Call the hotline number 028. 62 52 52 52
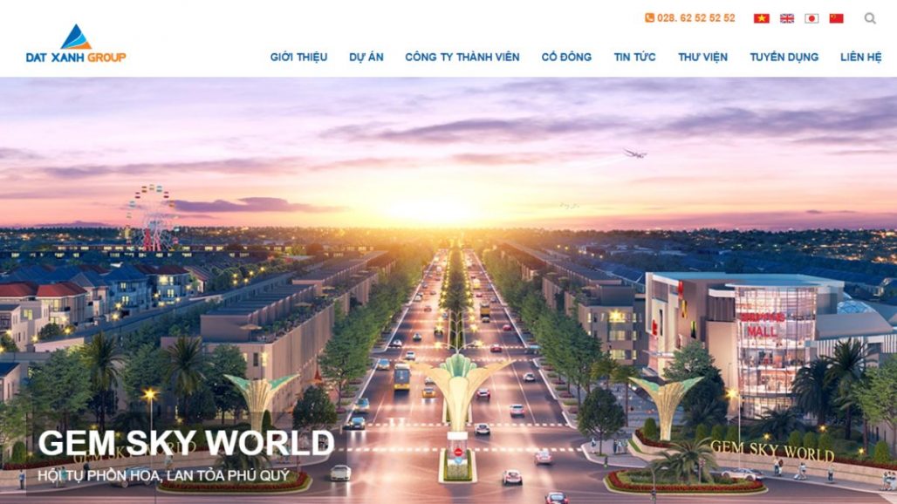Screen dimensions: 897x504 [695, 17]
